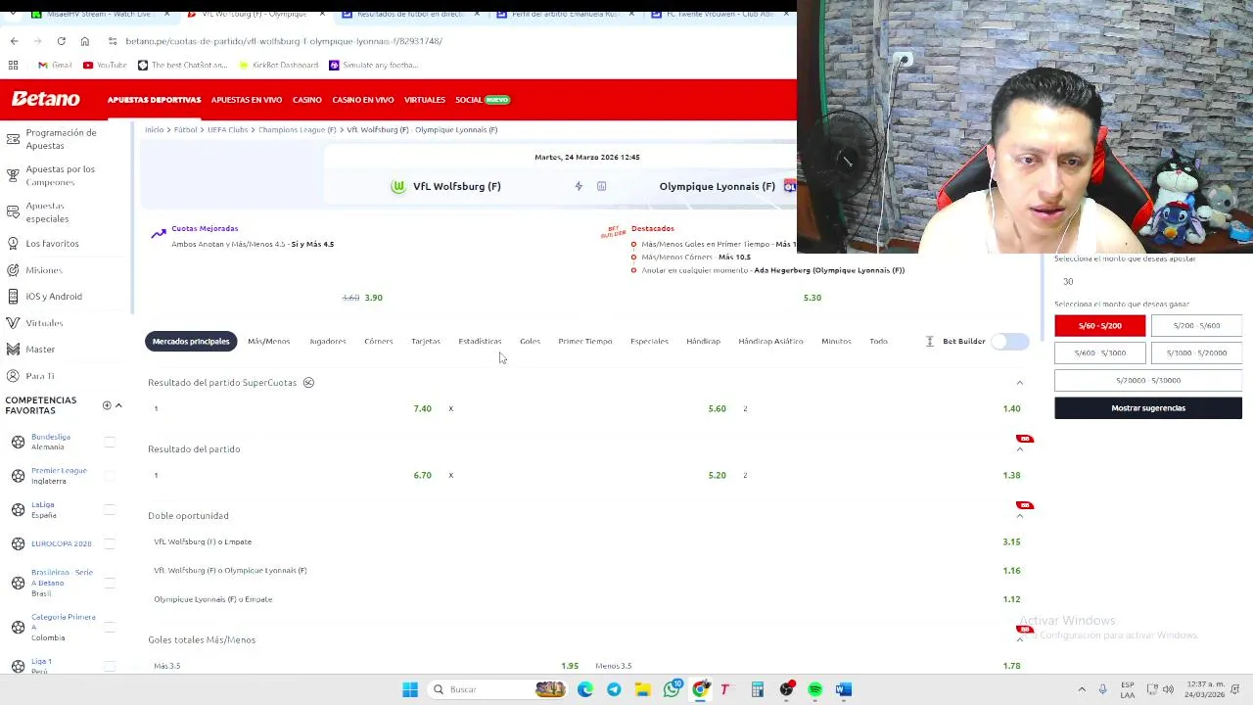The width and height of the screenshot is (1253, 705).
Task: Click bet amount input showing 30
Action: (1147, 281)
